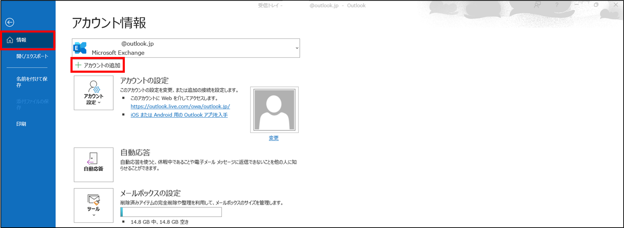Click the green plus icon for アカウントの追加
Viewport: 624px width, 228px height.
(x=78, y=65)
